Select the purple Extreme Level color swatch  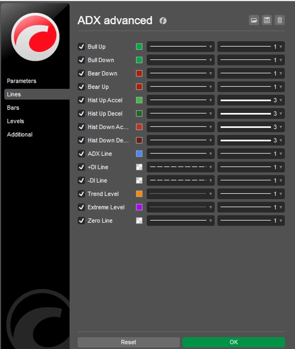tap(139, 207)
